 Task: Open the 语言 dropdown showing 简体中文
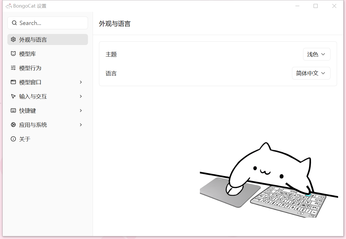click(311, 73)
